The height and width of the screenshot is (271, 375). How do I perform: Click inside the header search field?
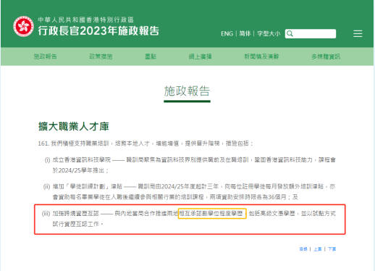click(311, 33)
